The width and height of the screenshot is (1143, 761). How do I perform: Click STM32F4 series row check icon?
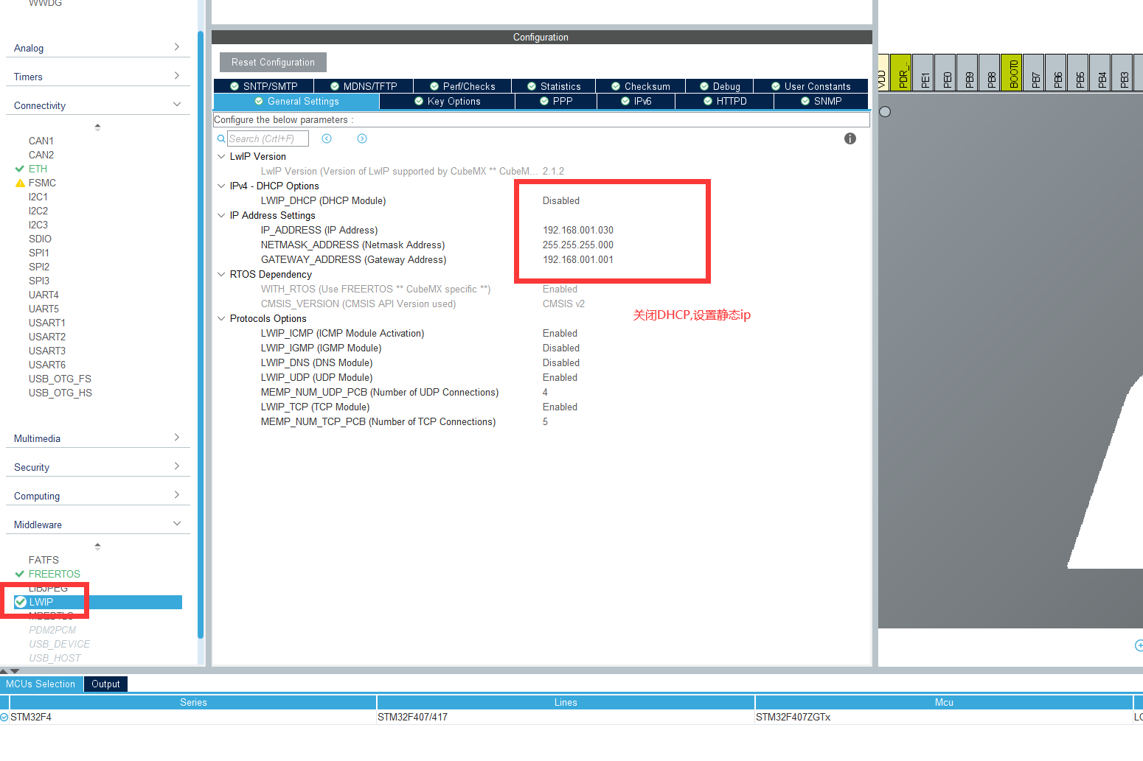[4, 717]
